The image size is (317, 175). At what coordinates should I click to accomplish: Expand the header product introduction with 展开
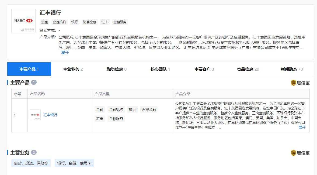(x=65, y=53)
